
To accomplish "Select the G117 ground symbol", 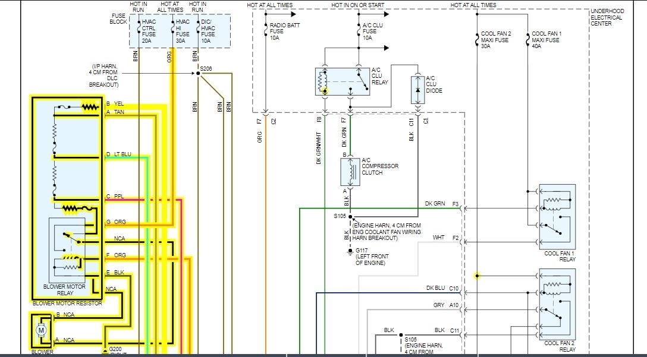I will click(x=350, y=251).
